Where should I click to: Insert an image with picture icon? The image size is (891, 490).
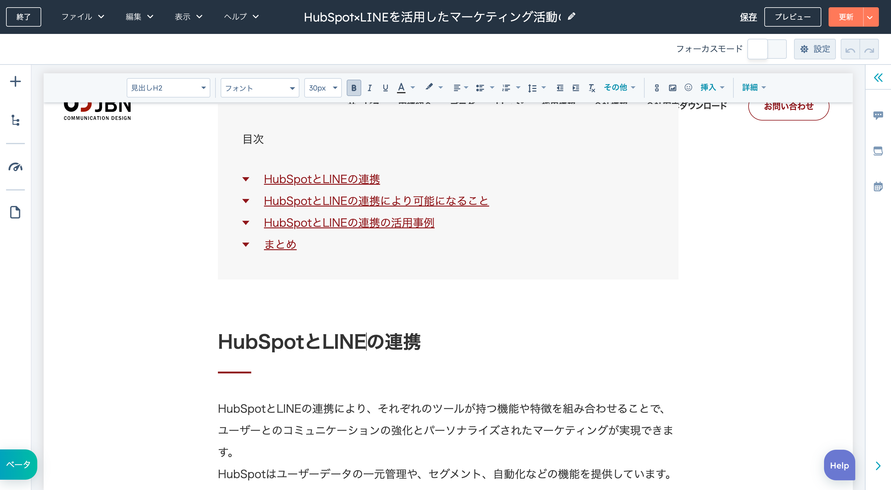point(672,88)
